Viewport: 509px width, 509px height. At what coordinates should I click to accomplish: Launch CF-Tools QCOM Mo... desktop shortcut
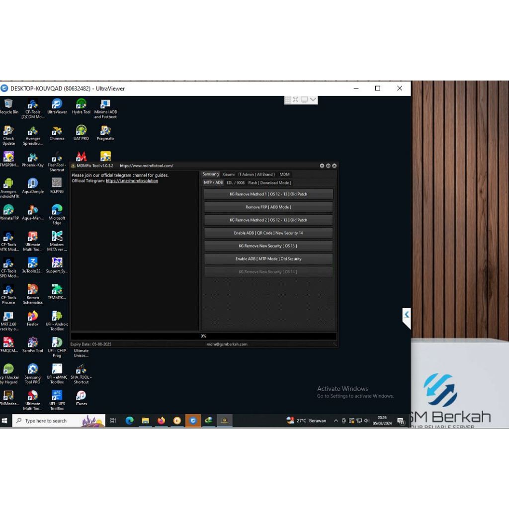pos(32,108)
